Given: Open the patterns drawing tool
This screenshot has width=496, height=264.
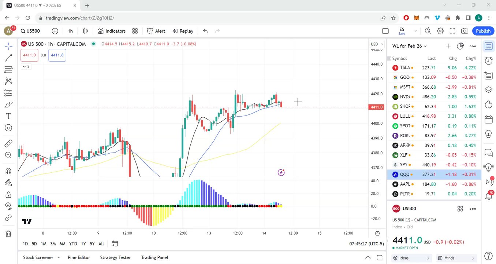Looking at the screenshot, I should [x=8, y=81].
